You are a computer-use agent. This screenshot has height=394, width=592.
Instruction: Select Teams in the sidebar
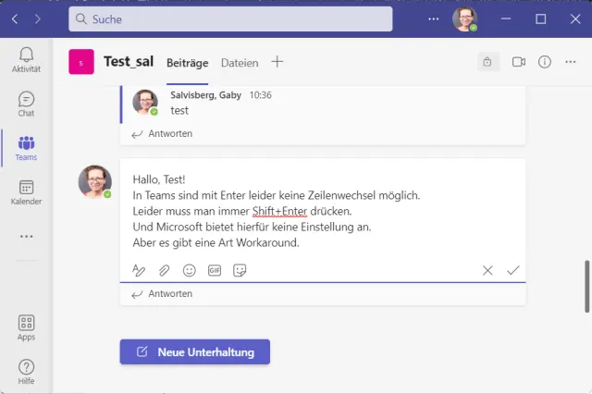click(x=26, y=148)
